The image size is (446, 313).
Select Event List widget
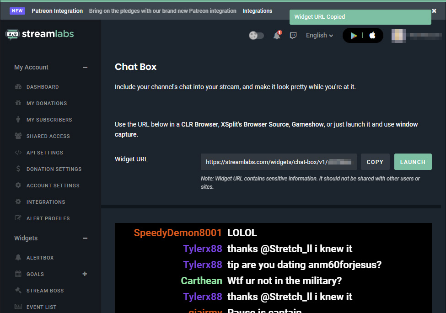pos(41,307)
